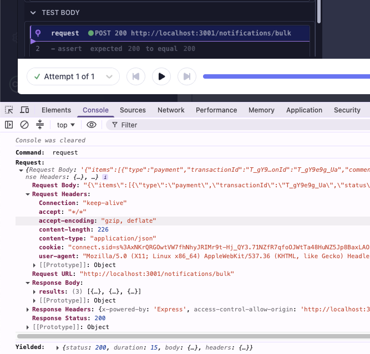This screenshot has height=354, width=370.
Task: Click the Request URL value
Action: (x=156, y=274)
